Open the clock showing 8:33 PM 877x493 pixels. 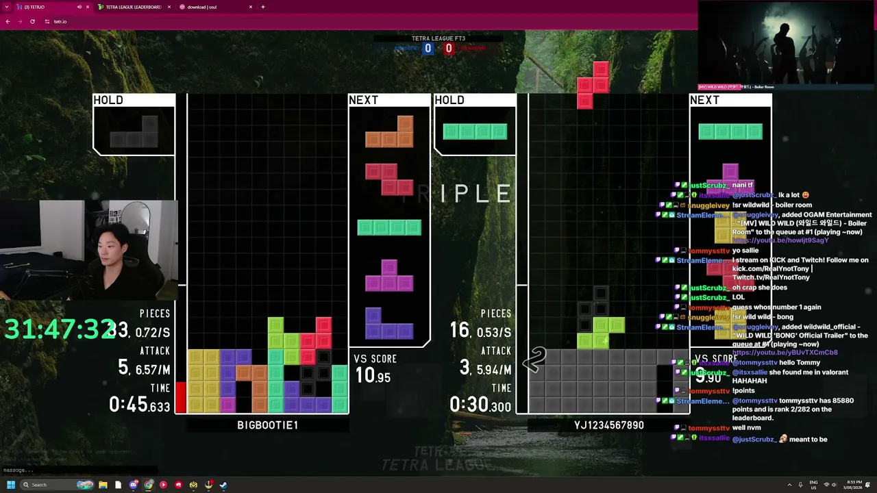852,485
